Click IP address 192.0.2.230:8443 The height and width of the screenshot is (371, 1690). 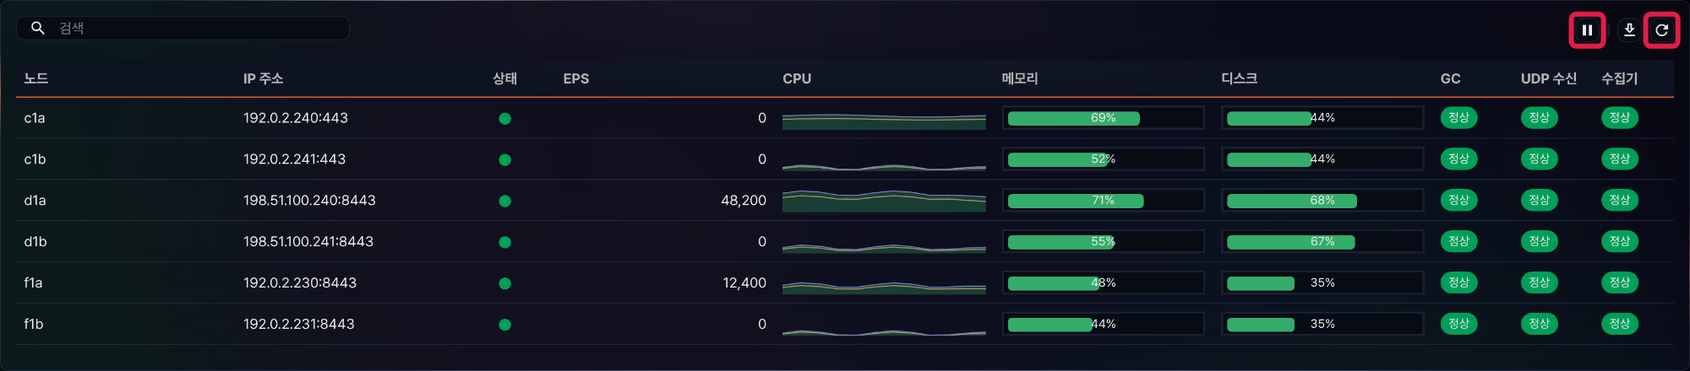(x=300, y=283)
